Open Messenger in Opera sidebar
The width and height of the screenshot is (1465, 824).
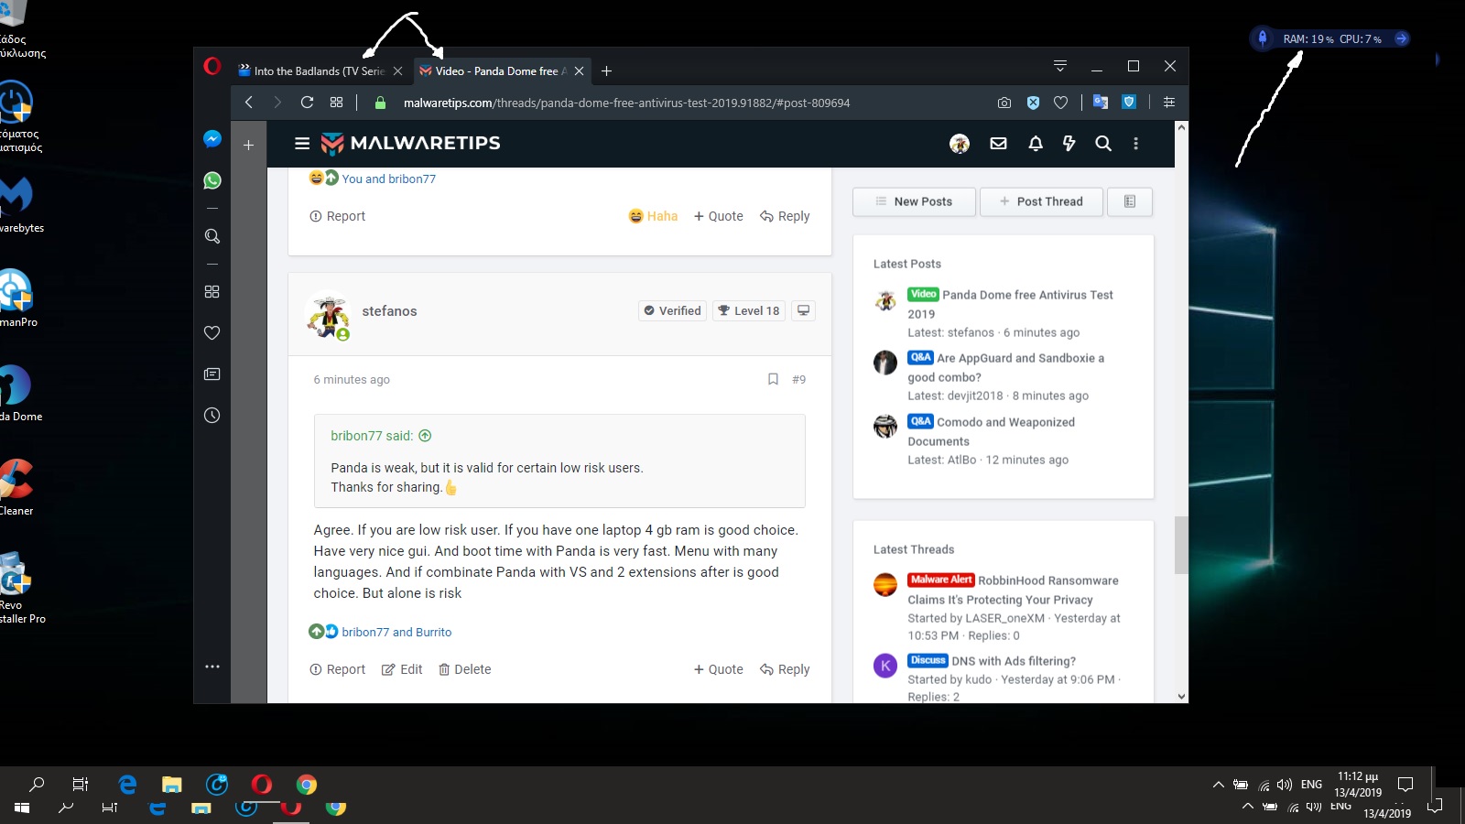click(212, 139)
